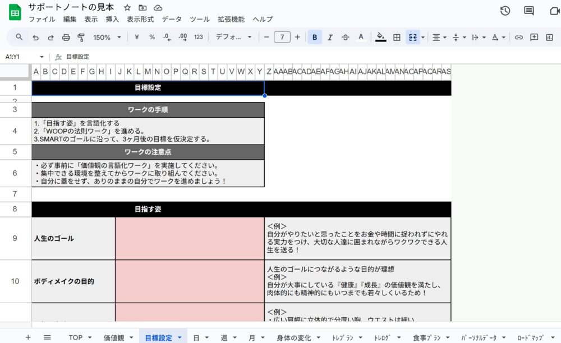Open the font family dropdown デフォ...
The image size is (561, 343).
[x=233, y=37]
